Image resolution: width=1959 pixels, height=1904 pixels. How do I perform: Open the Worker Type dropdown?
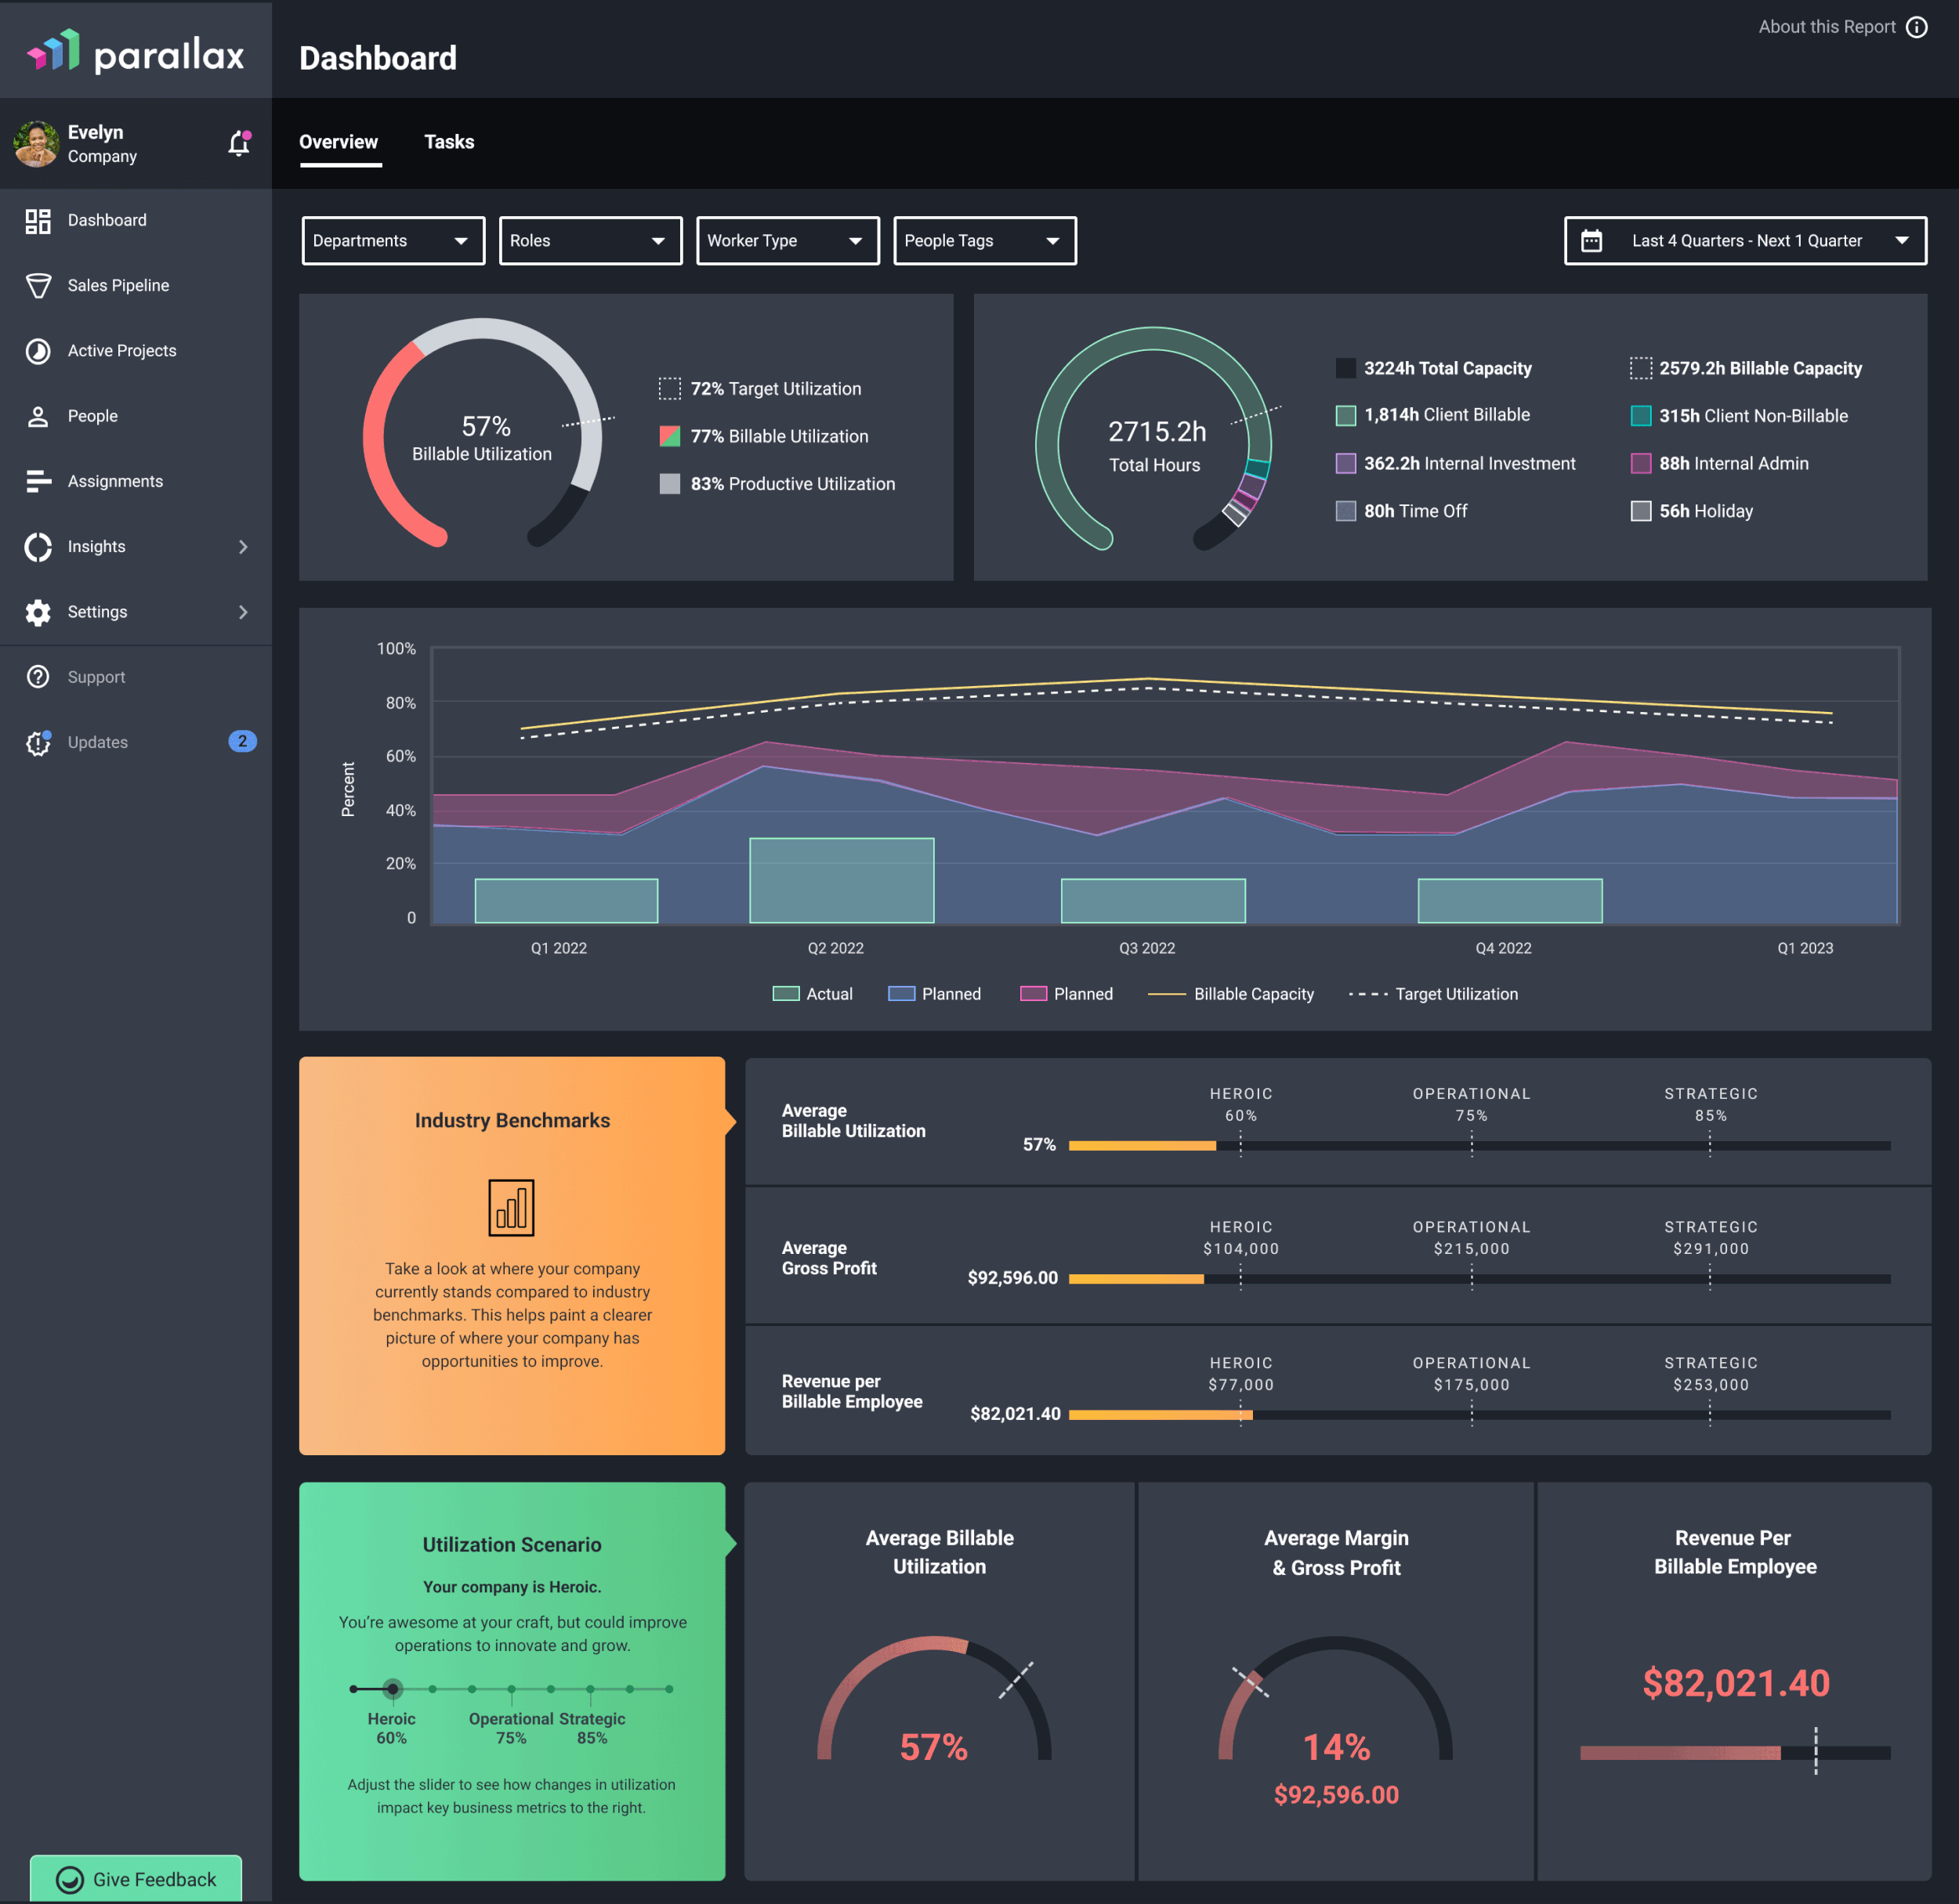(x=787, y=241)
